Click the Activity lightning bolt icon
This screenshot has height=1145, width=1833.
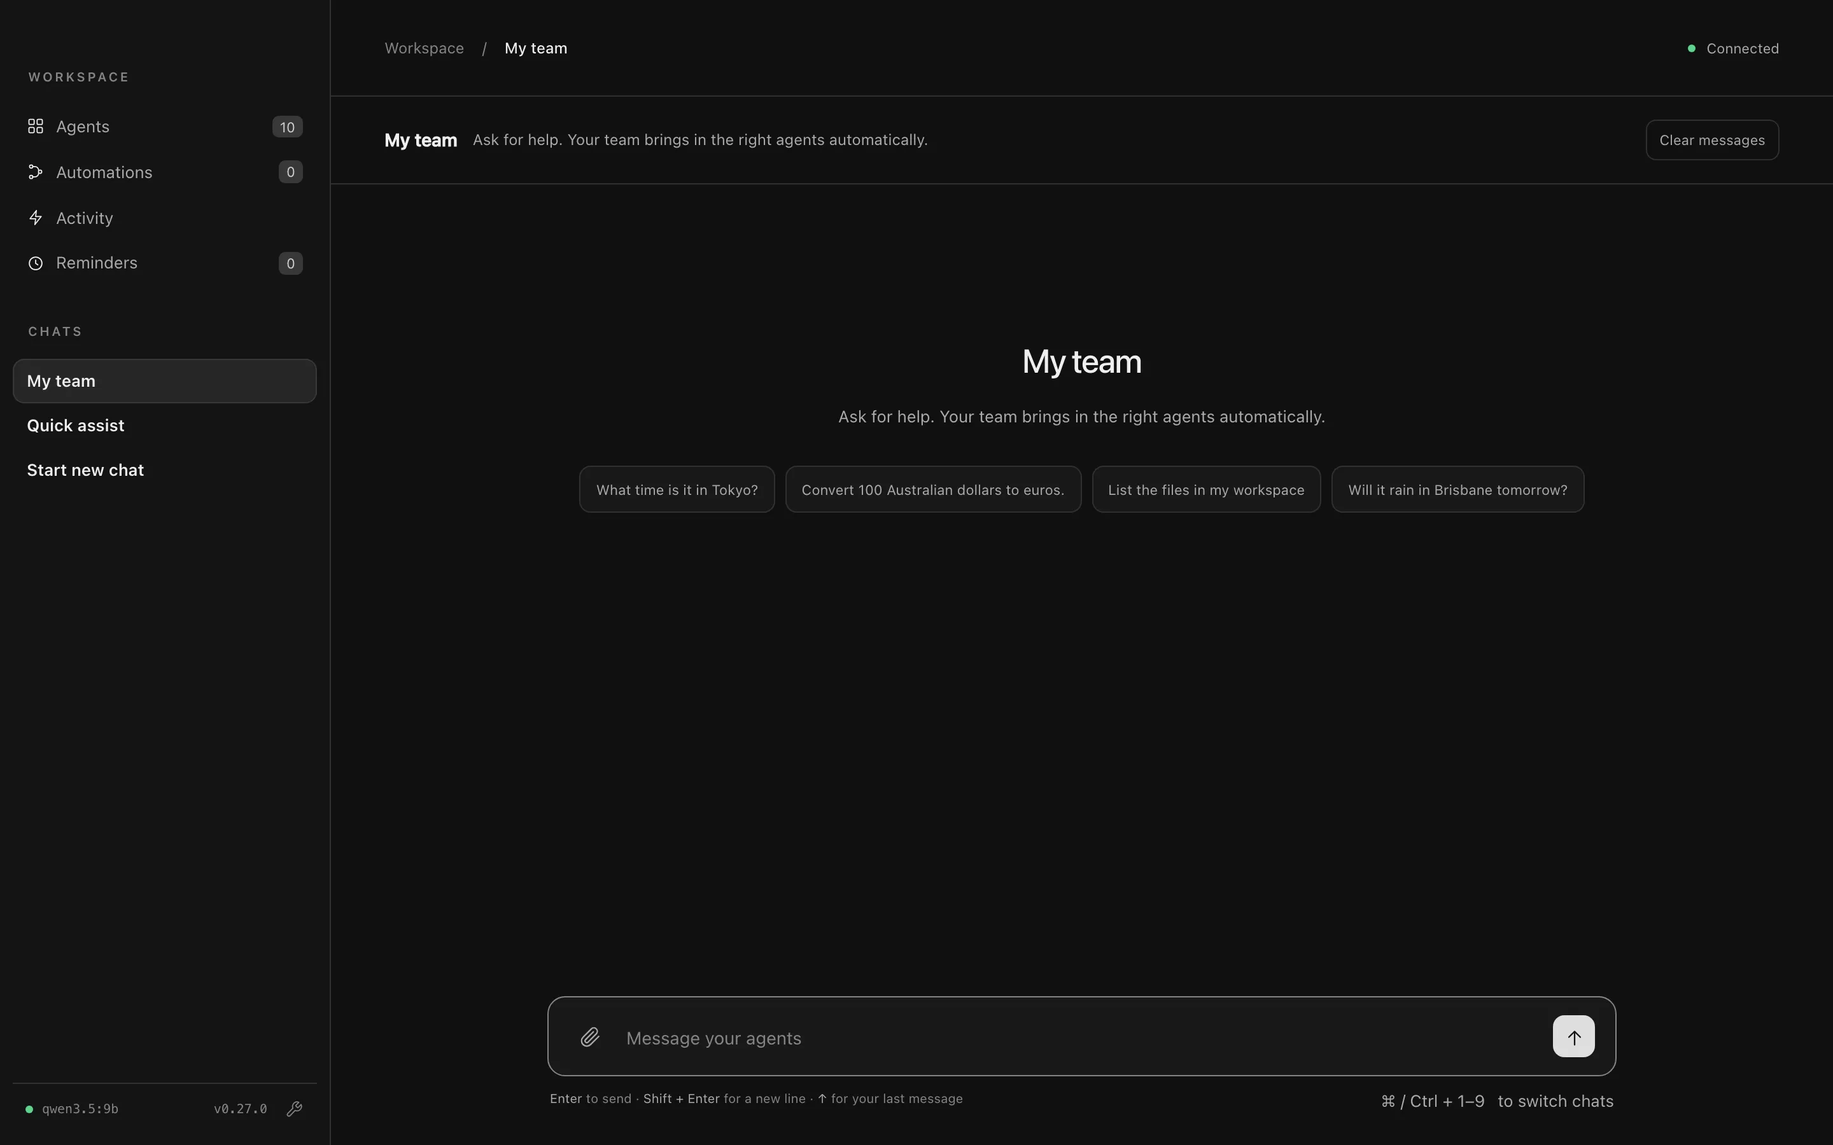click(36, 218)
